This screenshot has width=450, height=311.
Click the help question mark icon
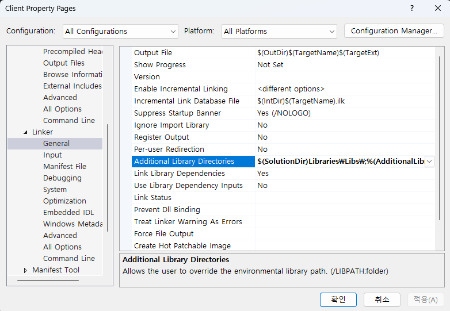[x=412, y=8]
